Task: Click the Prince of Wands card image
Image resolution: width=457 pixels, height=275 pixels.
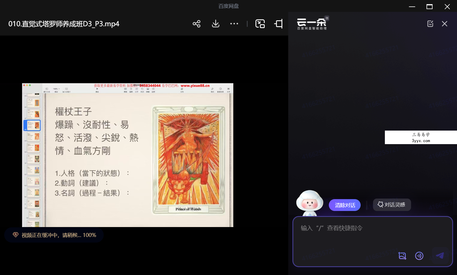Action: click(188, 160)
